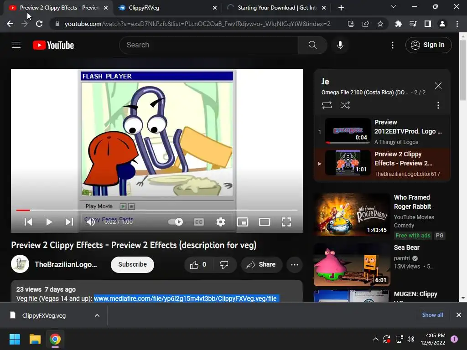Dislike the video with thumbs down

click(x=224, y=265)
